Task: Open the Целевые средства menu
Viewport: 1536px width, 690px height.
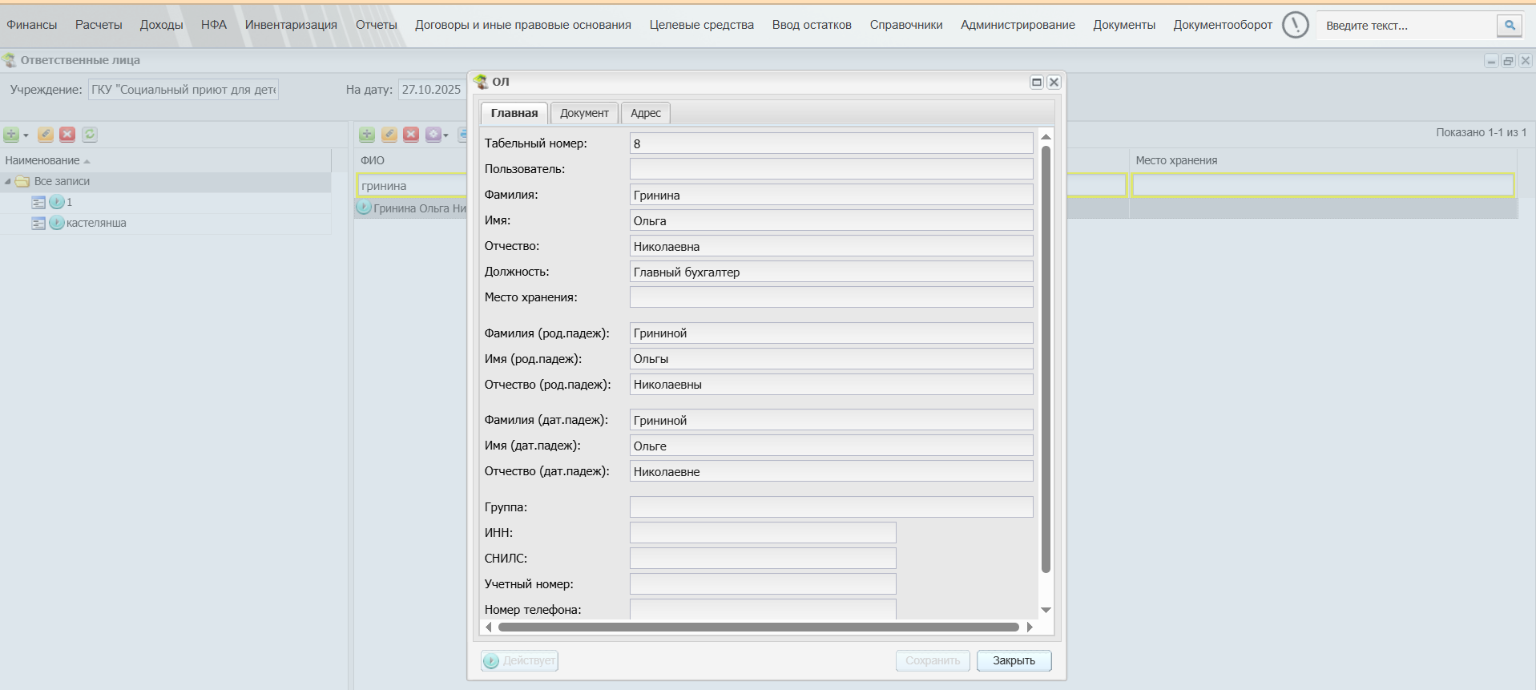Action: 702,25
